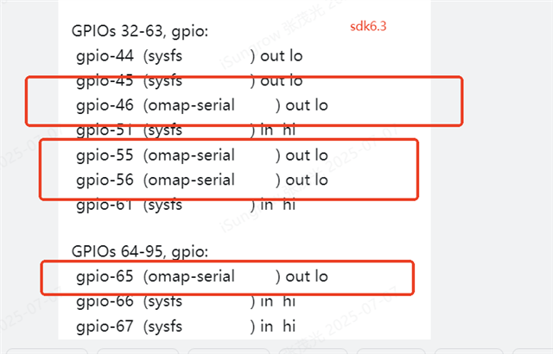Viewport: 553px width, 354px height.
Task: Select the gpio-56 label
Action: [x=105, y=180]
